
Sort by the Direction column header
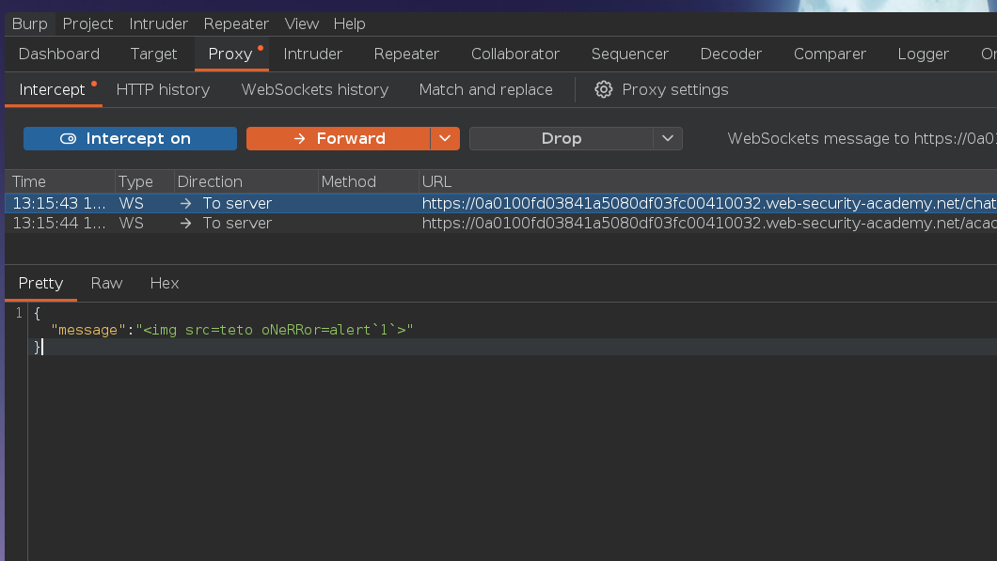(x=246, y=181)
